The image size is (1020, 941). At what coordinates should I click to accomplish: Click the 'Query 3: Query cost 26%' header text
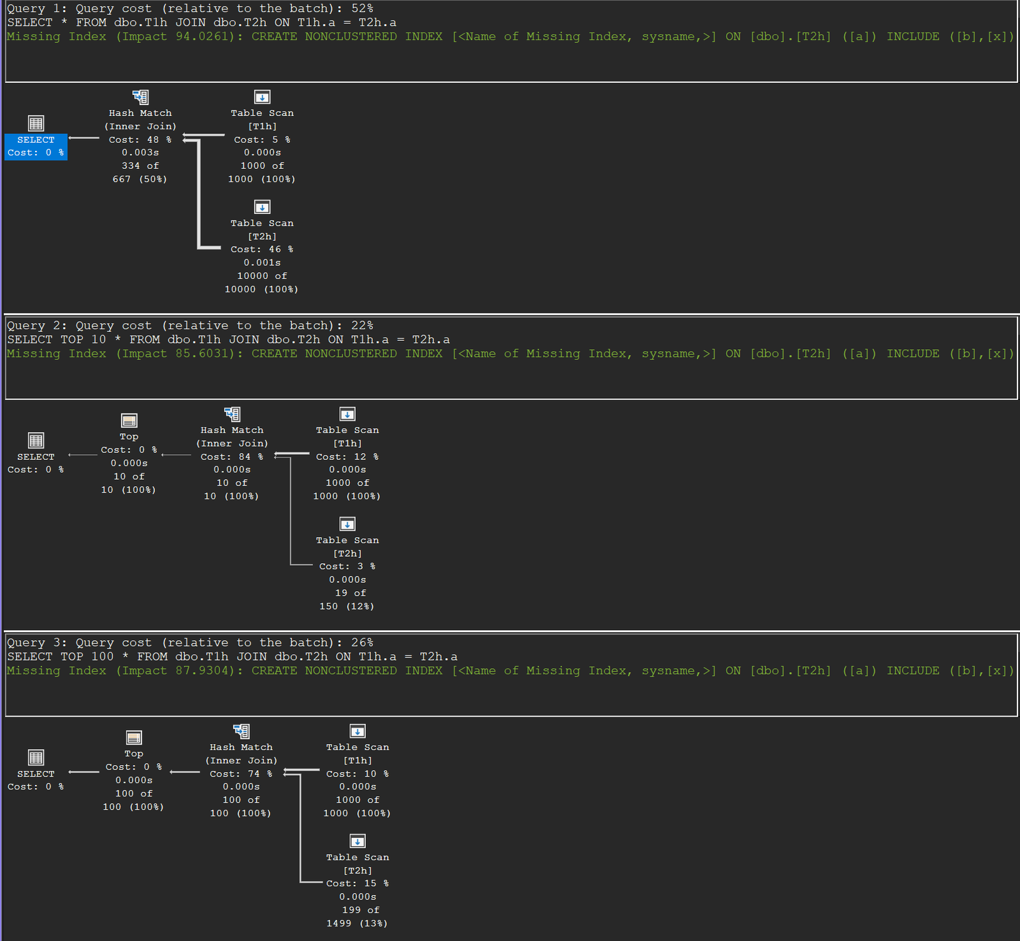(x=190, y=643)
